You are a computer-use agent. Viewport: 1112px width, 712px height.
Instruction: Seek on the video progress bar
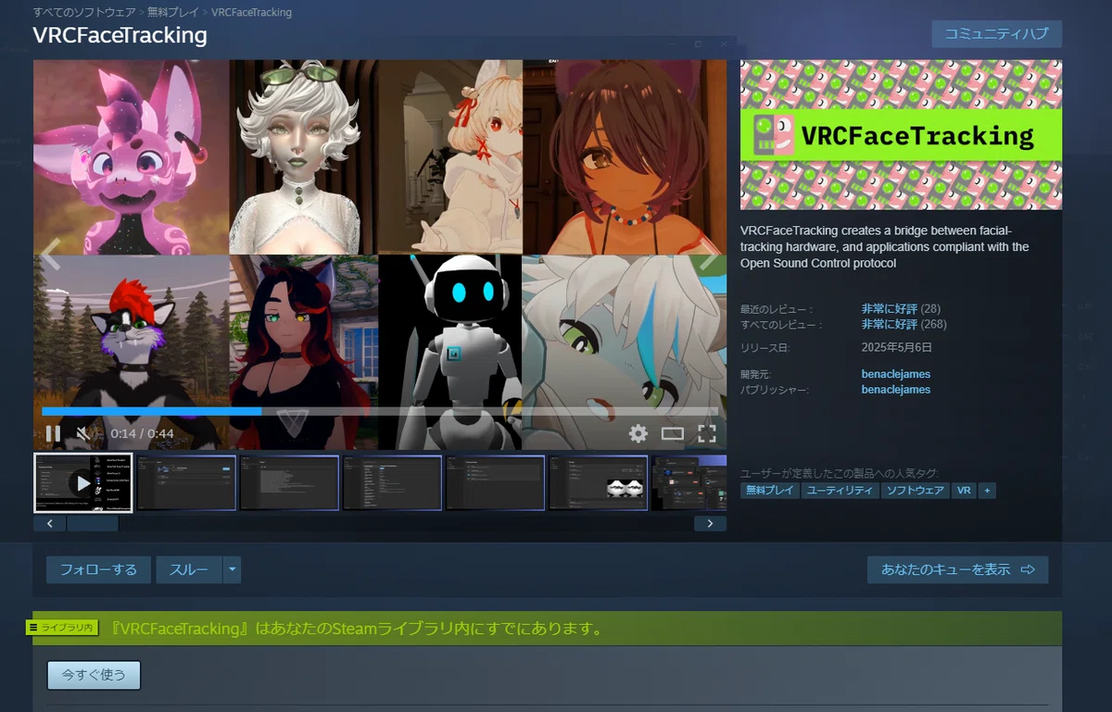[x=380, y=411]
